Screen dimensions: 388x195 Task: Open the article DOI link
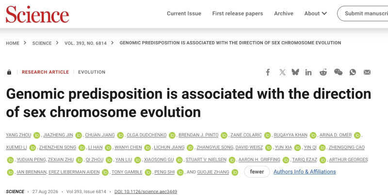(x=145, y=192)
